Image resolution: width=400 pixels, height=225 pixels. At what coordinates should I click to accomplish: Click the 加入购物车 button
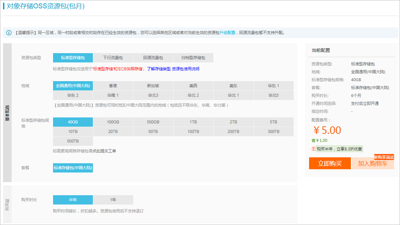[x=373, y=164]
